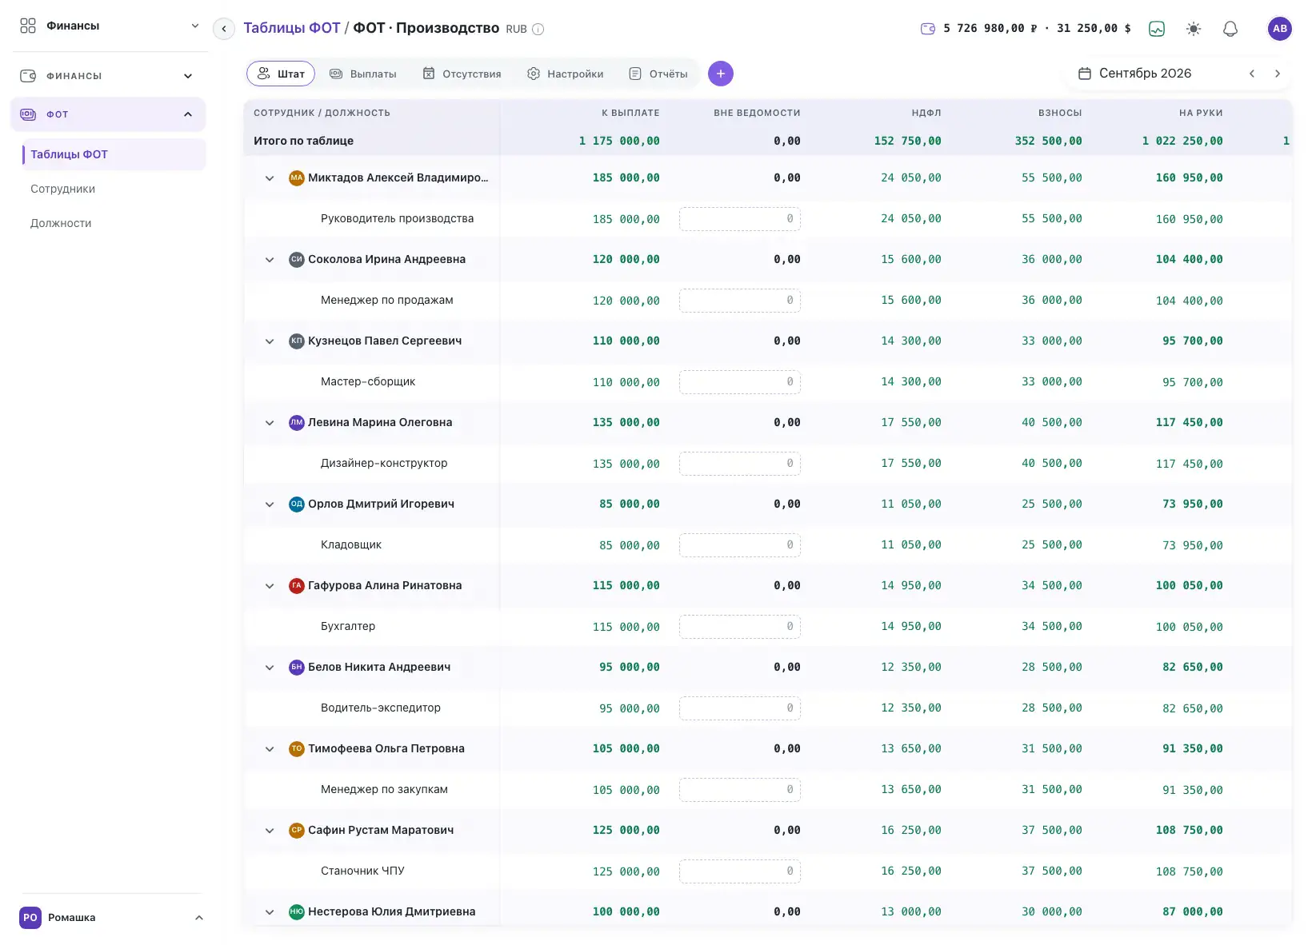Click the Вне ведомости field for Бухгалтер
This screenshot has width=1312, height=945.
[x=740, y=627]
